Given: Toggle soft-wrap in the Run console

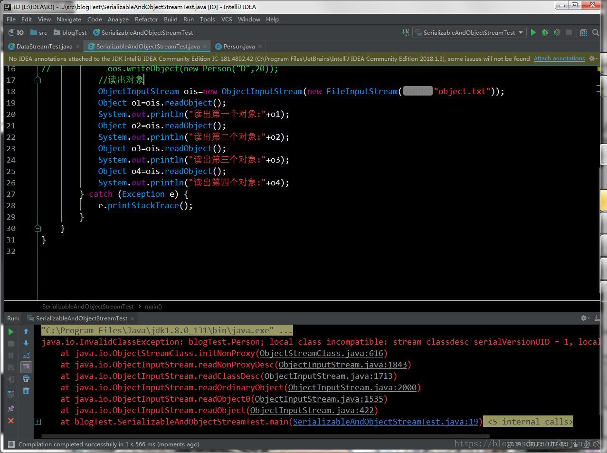Looking at the screenshot, I should [x=26, y=355].
